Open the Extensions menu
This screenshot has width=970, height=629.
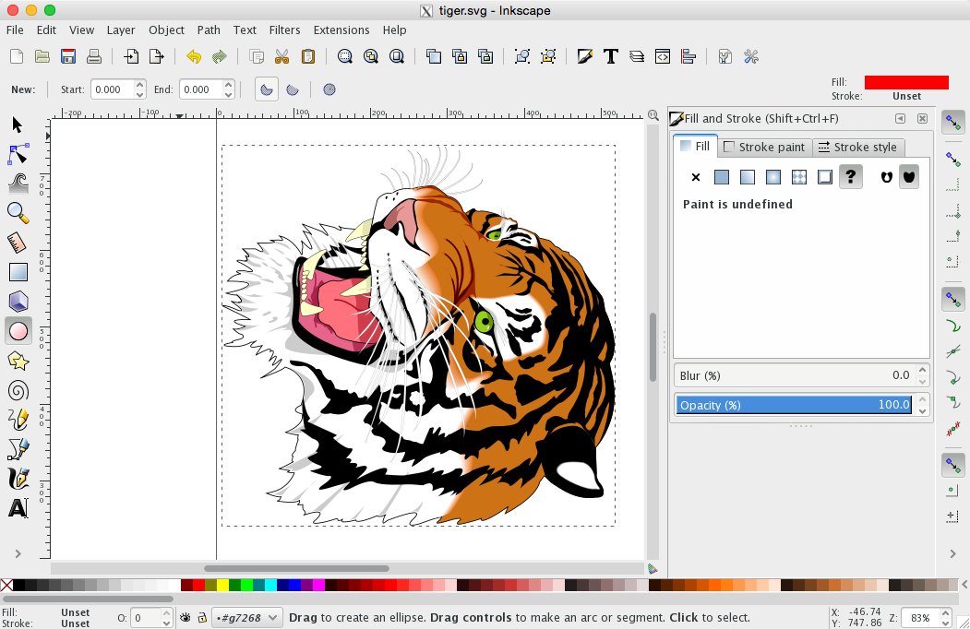[341, 30]
